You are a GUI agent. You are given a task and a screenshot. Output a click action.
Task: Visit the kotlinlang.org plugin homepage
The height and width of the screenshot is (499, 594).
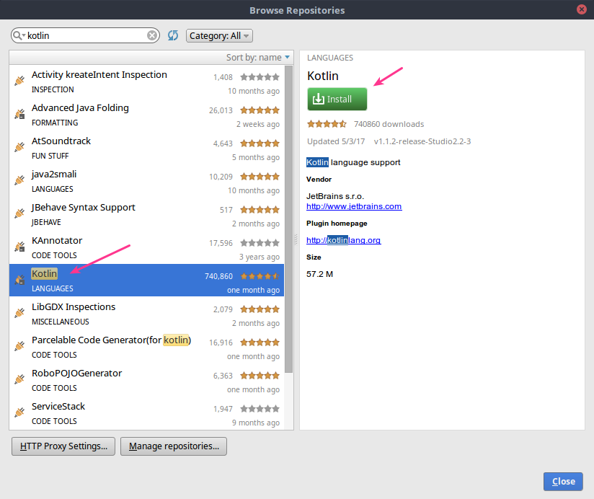coord(343,240)
